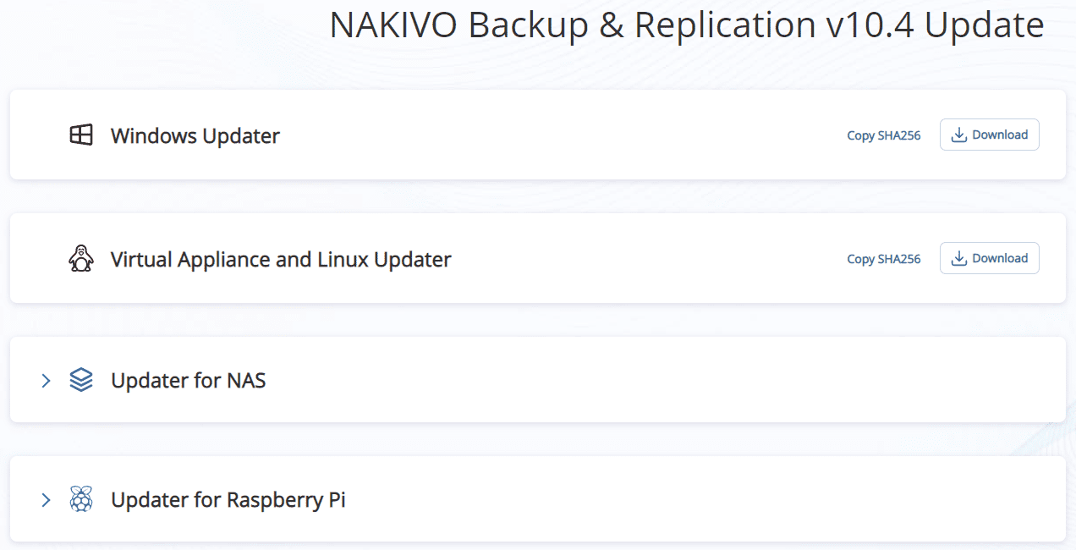
Task: Click the Linux penguin icon
Action: coord(81,258)
